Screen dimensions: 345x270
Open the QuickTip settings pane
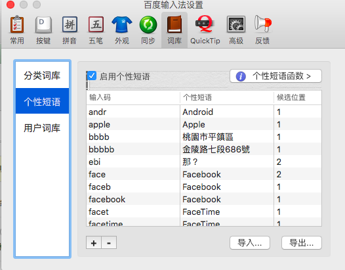205,30
